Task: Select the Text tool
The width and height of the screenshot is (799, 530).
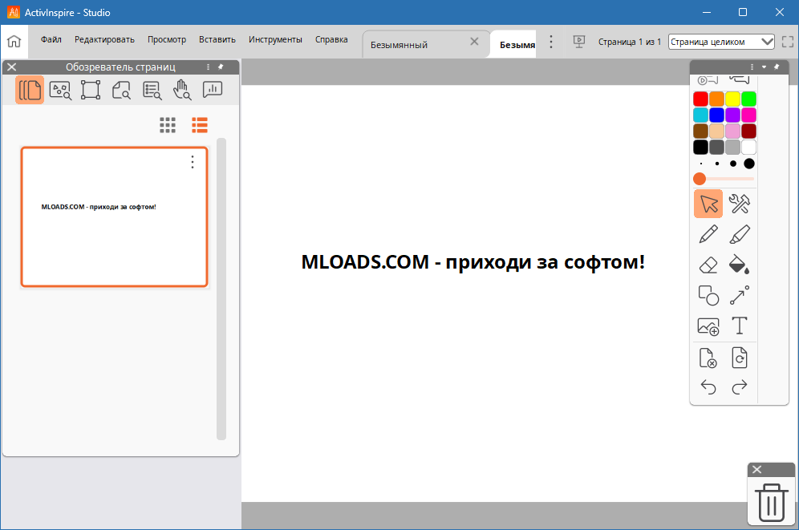Action: click(x=740, y=326)
